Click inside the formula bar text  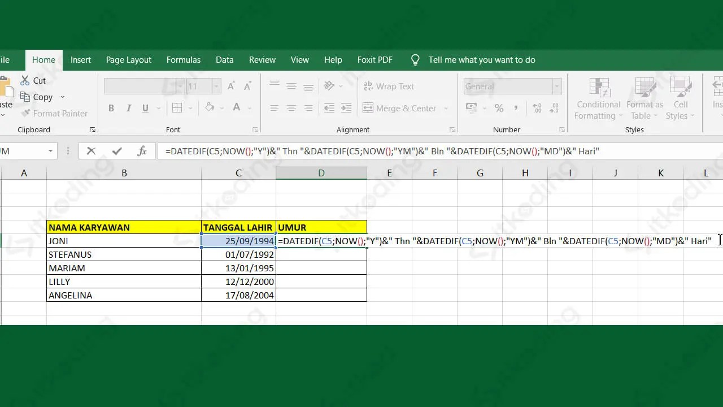tap(382, 151)
